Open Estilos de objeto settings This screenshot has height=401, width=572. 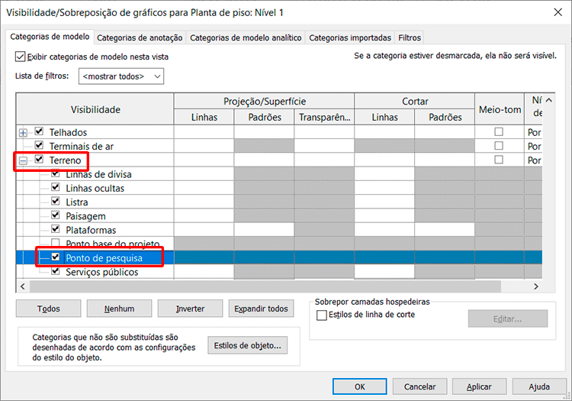click(247, 345)
